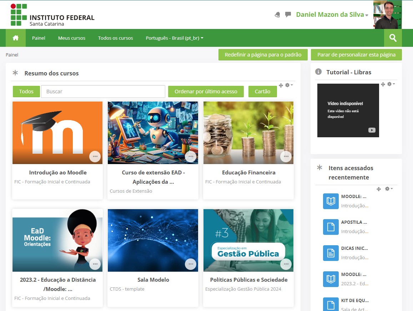413x311 pixels.
Task: Click the search magnifier icon
Action: (x=393, y=38)
